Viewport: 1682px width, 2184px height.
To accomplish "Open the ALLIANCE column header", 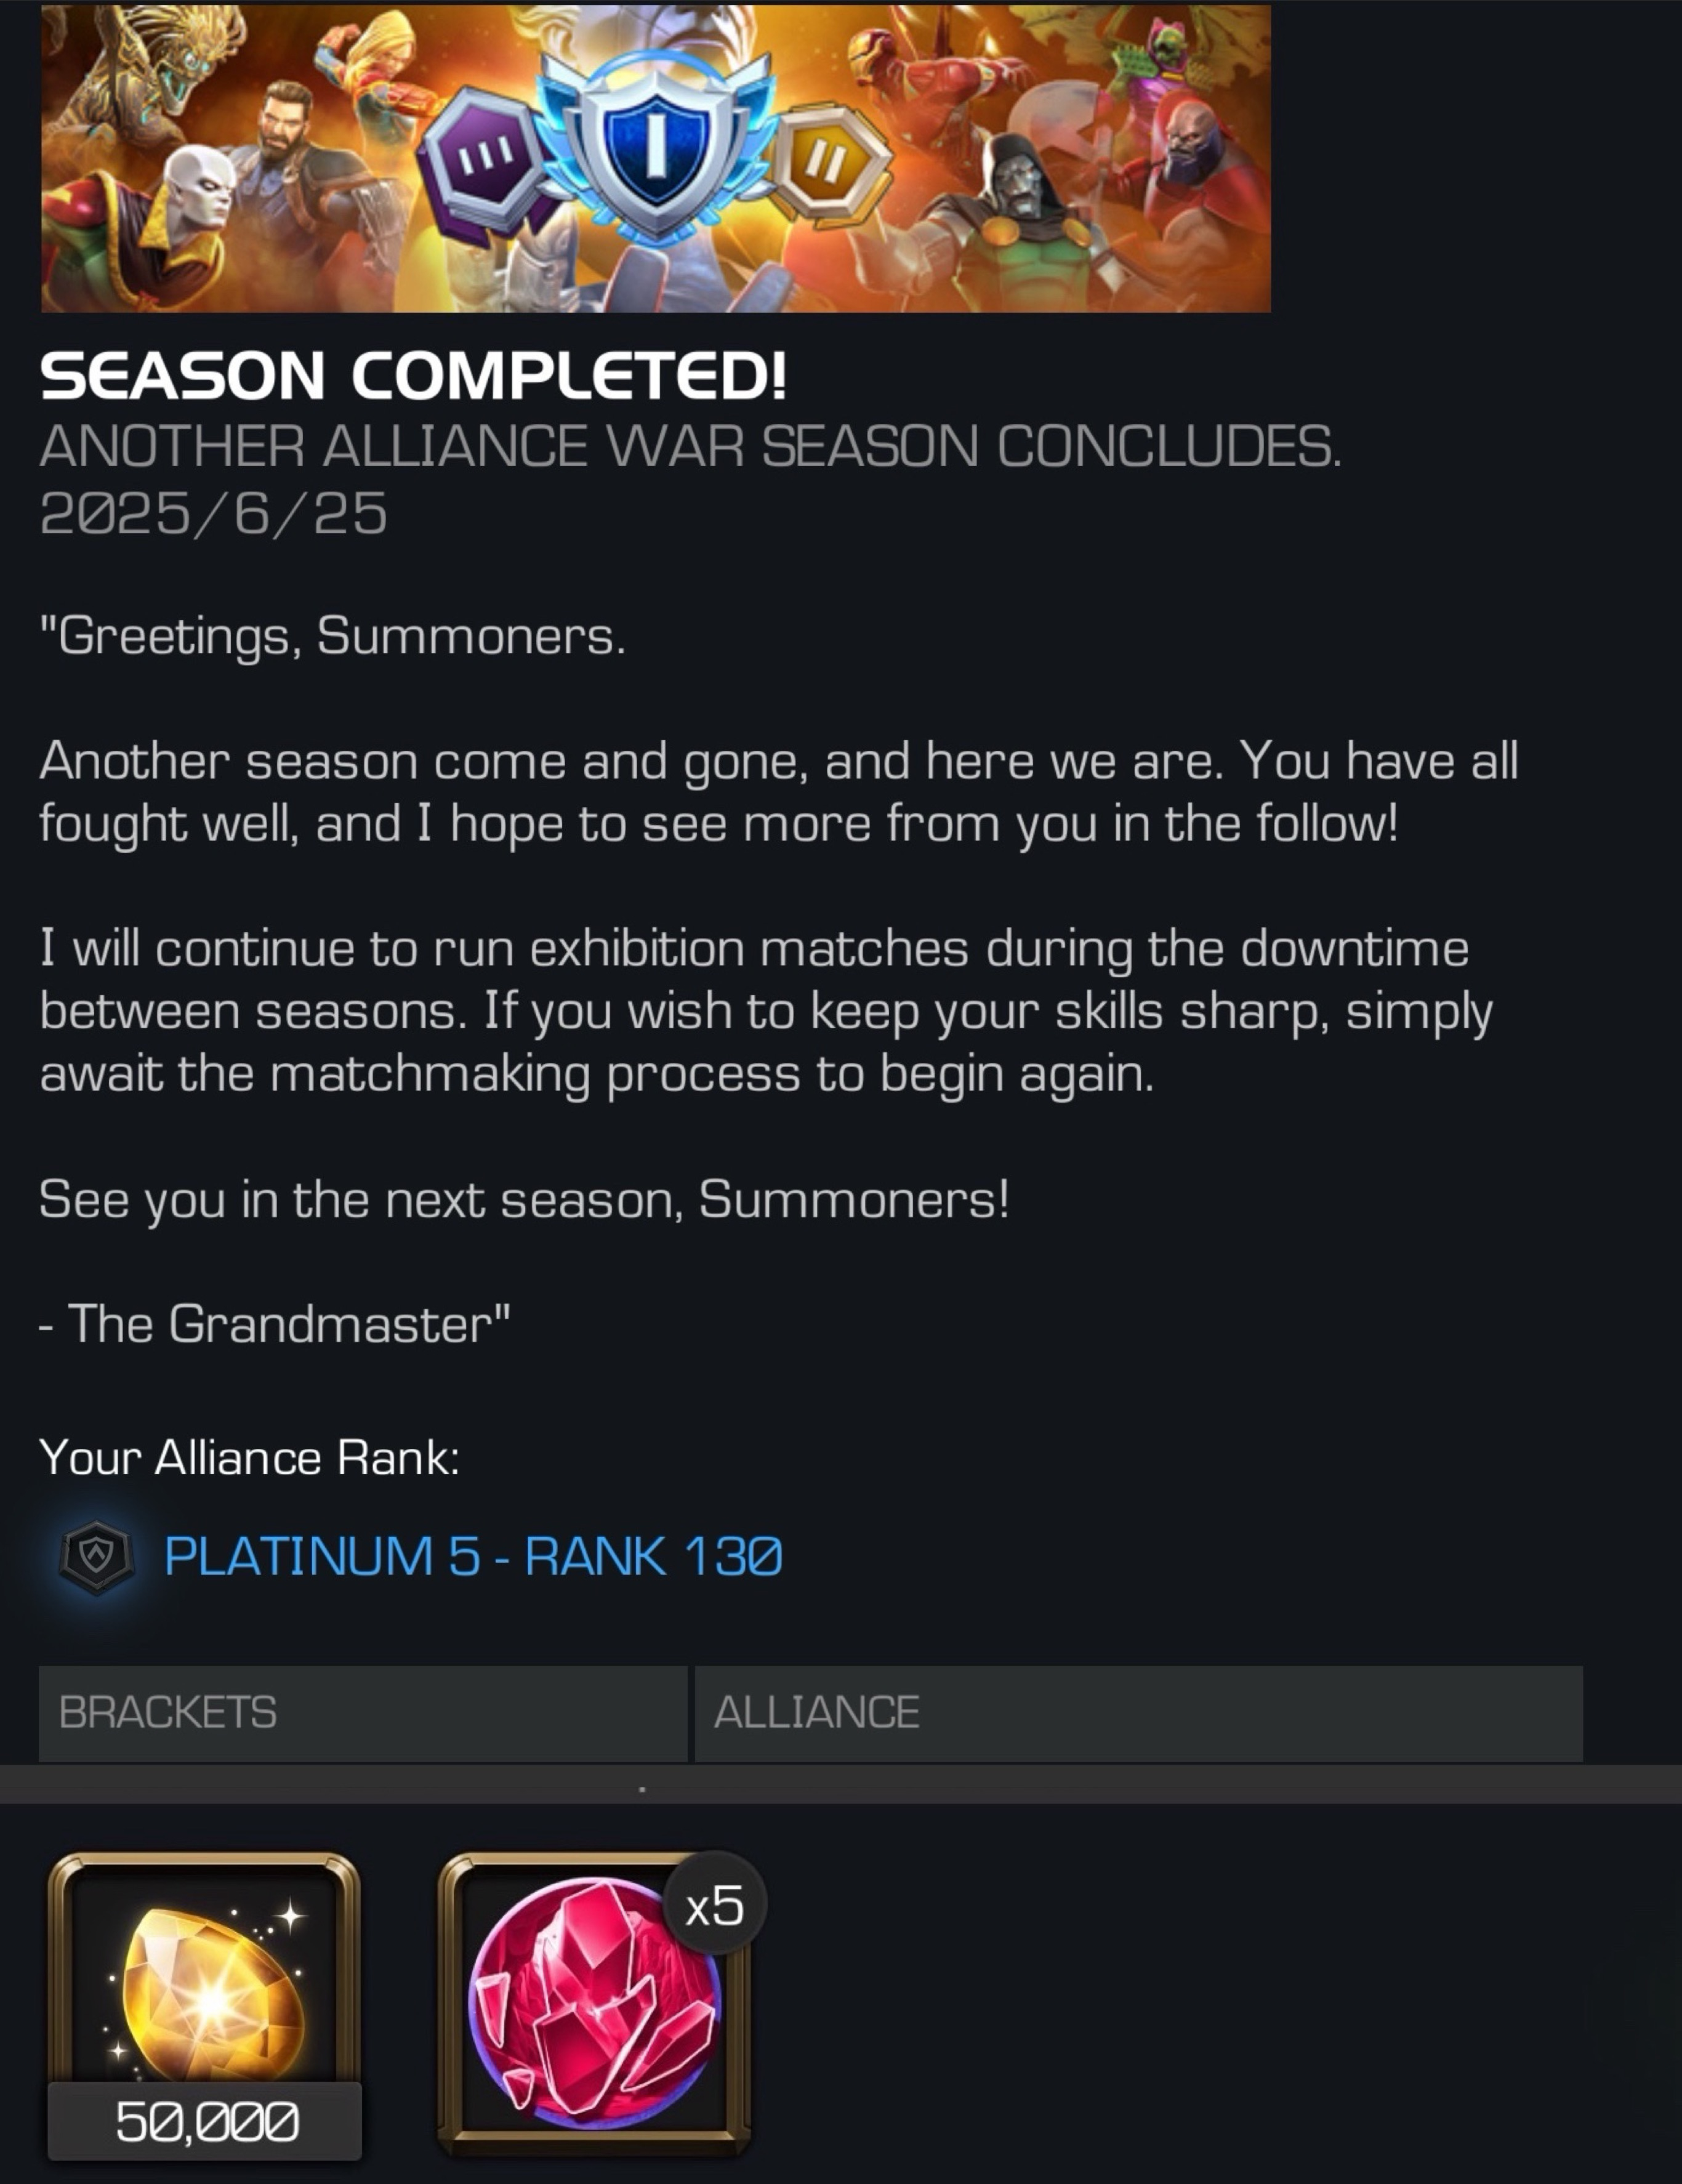I will (x=1138, y=1713).
